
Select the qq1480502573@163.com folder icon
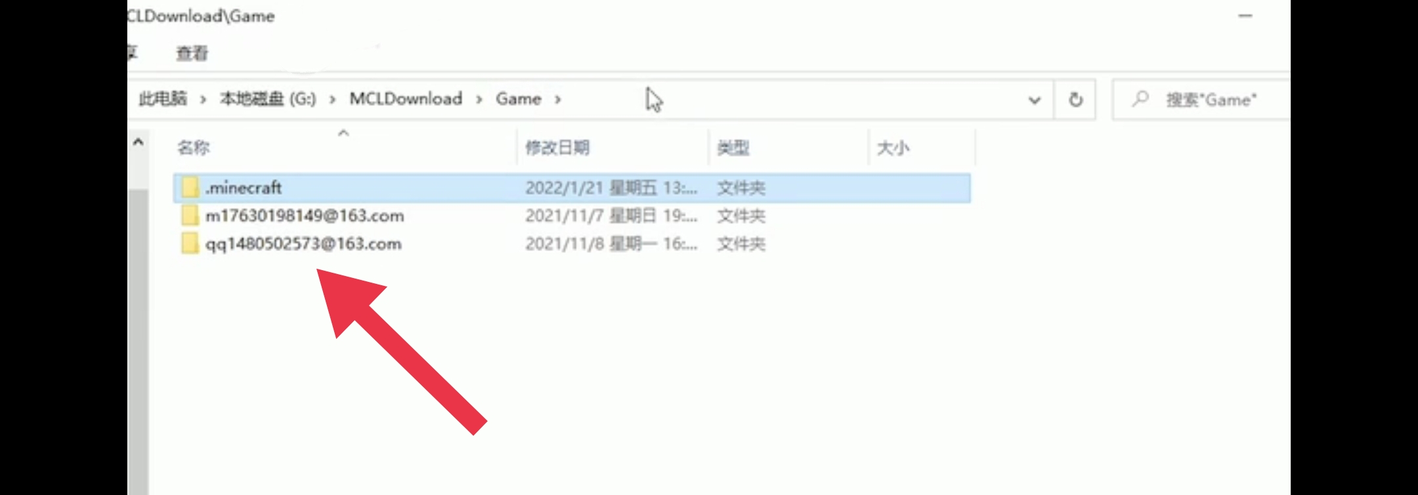190,244
